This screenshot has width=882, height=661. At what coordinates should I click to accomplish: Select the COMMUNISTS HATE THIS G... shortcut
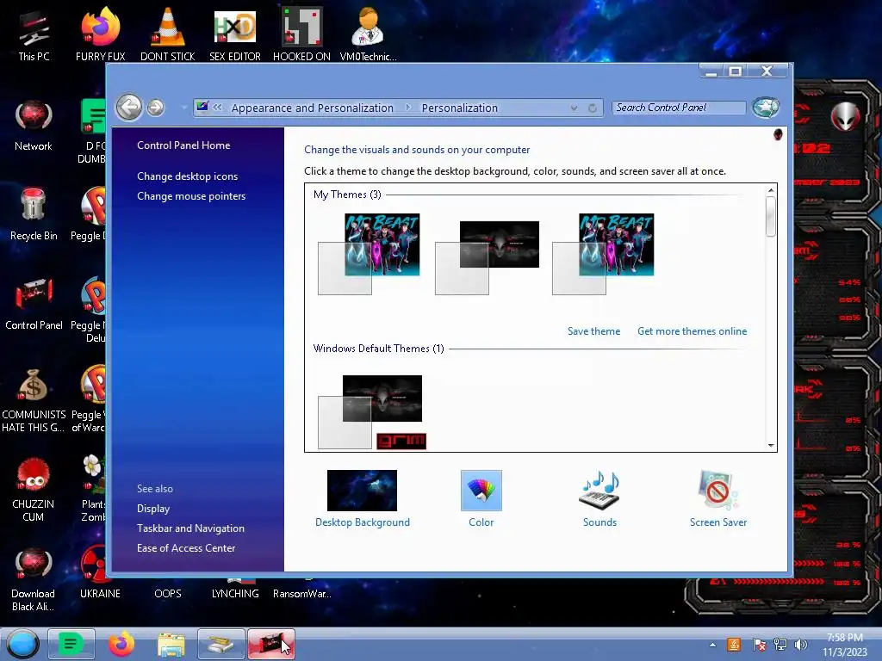34,400
